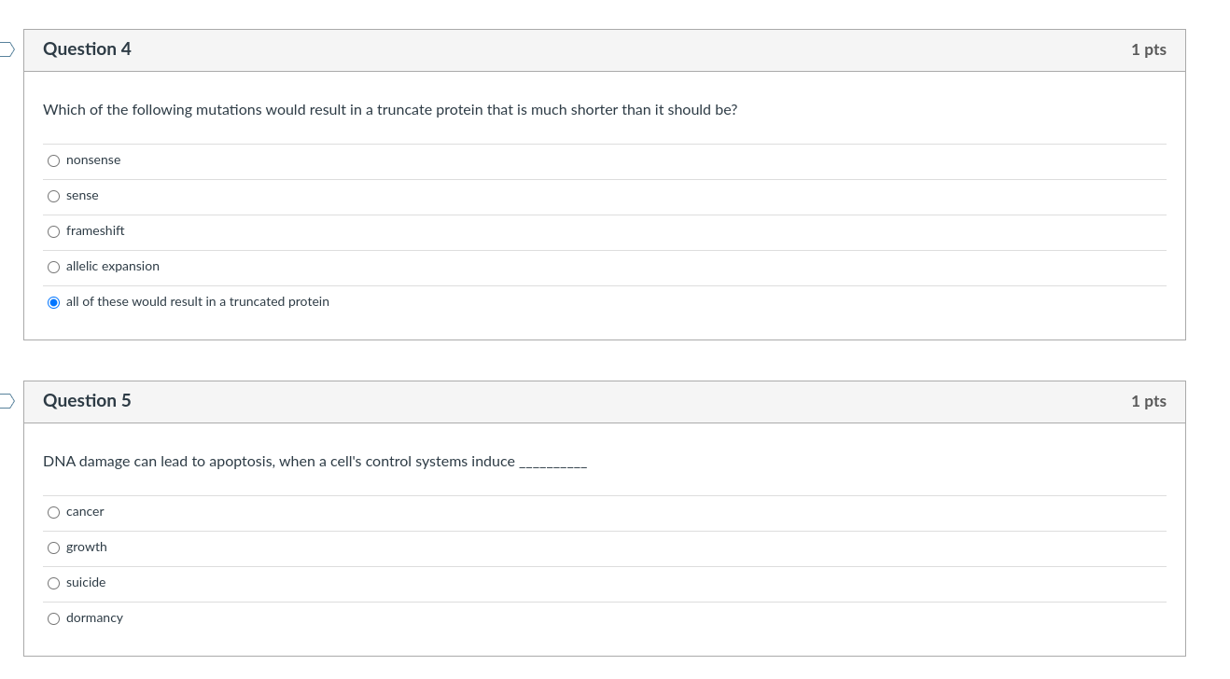Click the nonsense answer label text
Image resolution: width=1230 pixels, height=679 pixels.
click(x=93, y=160)
